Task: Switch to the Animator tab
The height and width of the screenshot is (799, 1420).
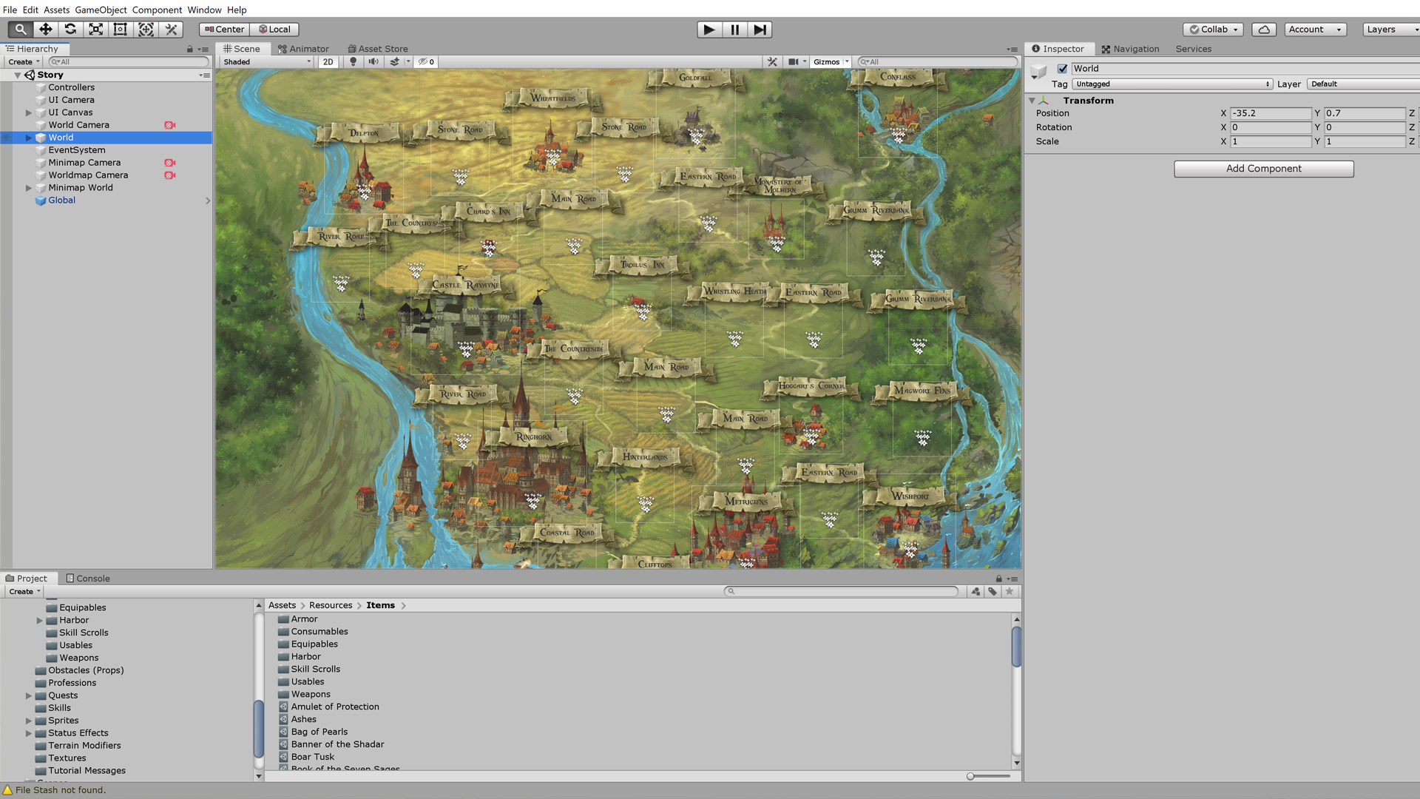Action: (303, 49)
